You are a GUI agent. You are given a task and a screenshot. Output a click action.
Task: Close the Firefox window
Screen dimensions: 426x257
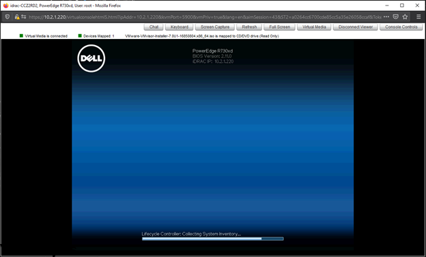click(x=417, y=5)
